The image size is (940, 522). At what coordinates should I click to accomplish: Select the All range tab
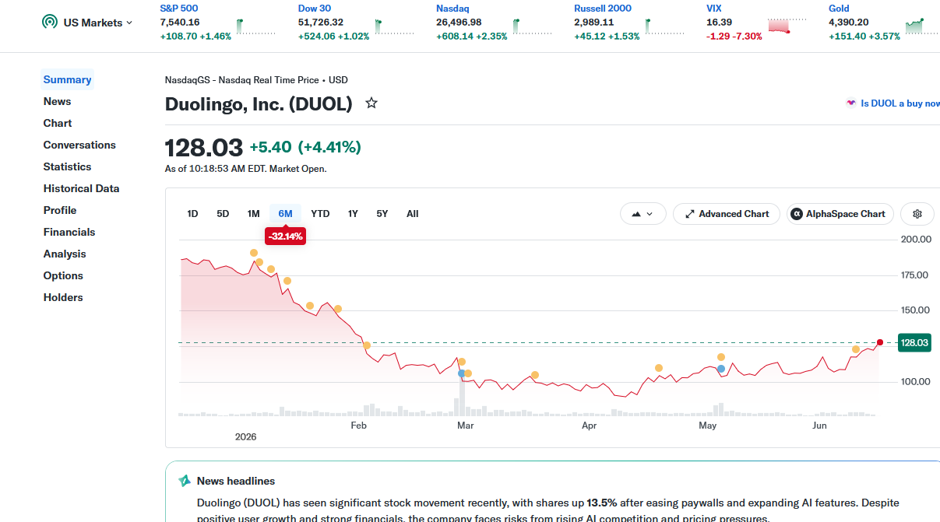pyautogui.click(x=413, y=214)
